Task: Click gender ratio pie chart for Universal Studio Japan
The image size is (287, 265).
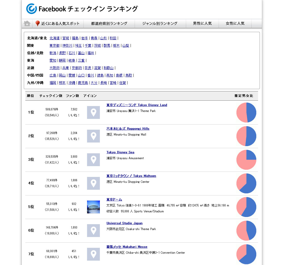Action: click(246, 231)
